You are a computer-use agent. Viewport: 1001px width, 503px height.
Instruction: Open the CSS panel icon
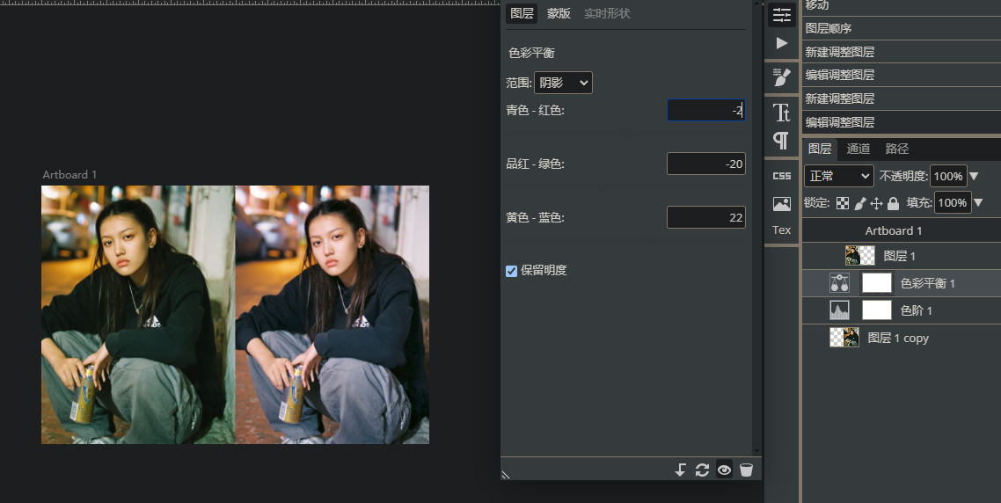(x=781, y=176)
